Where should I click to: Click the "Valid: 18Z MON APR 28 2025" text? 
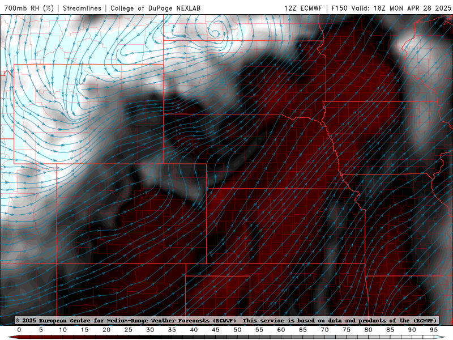401,8
